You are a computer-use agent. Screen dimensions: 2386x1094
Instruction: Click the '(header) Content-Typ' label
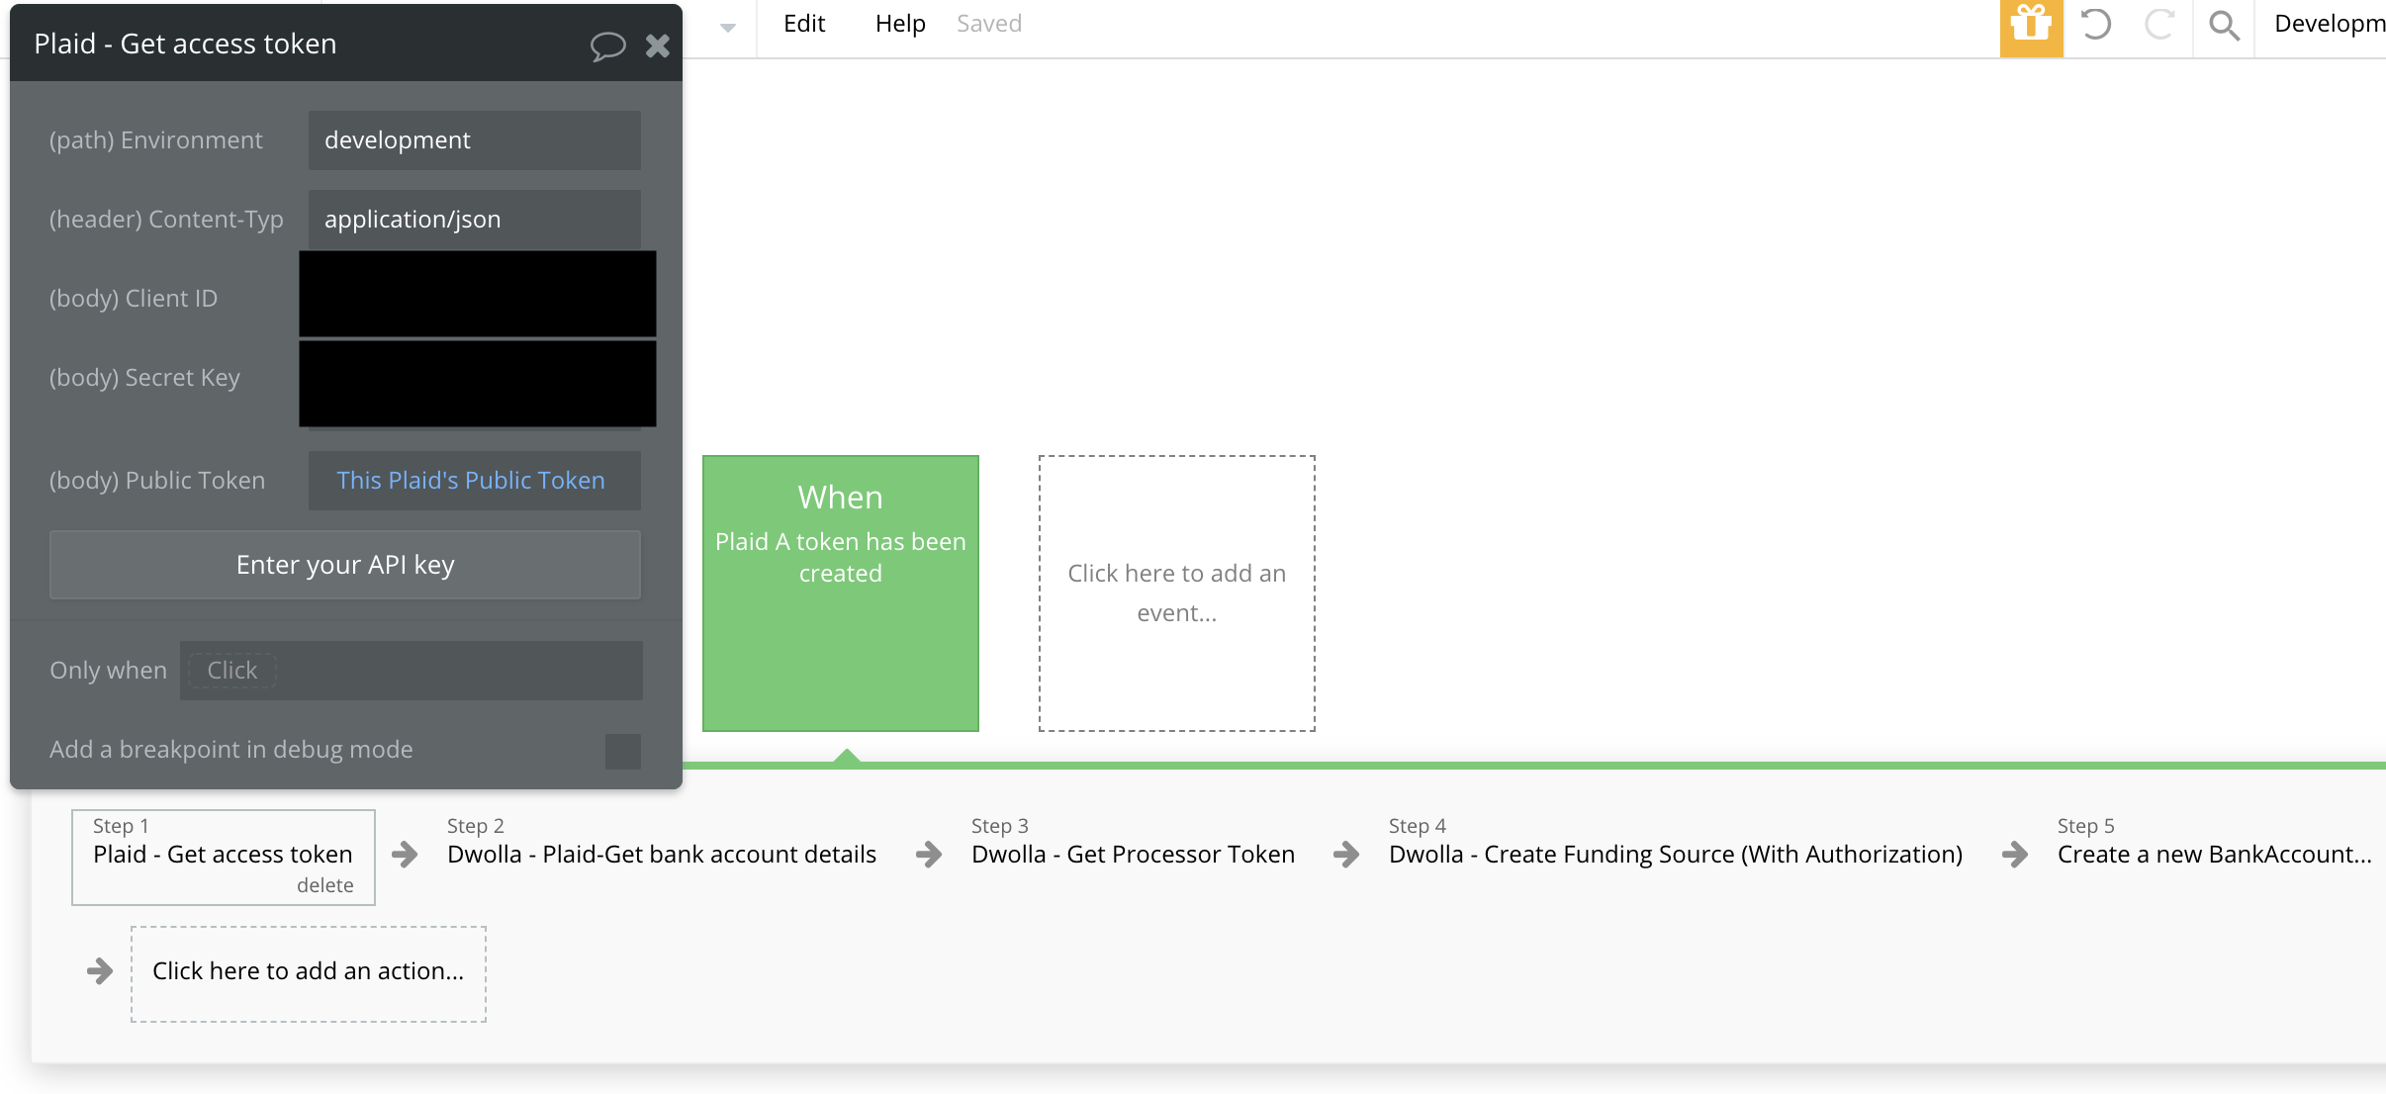pos(166,220)
